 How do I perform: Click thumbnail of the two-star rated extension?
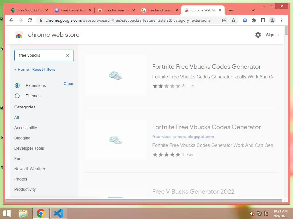(x=115, y=75)
